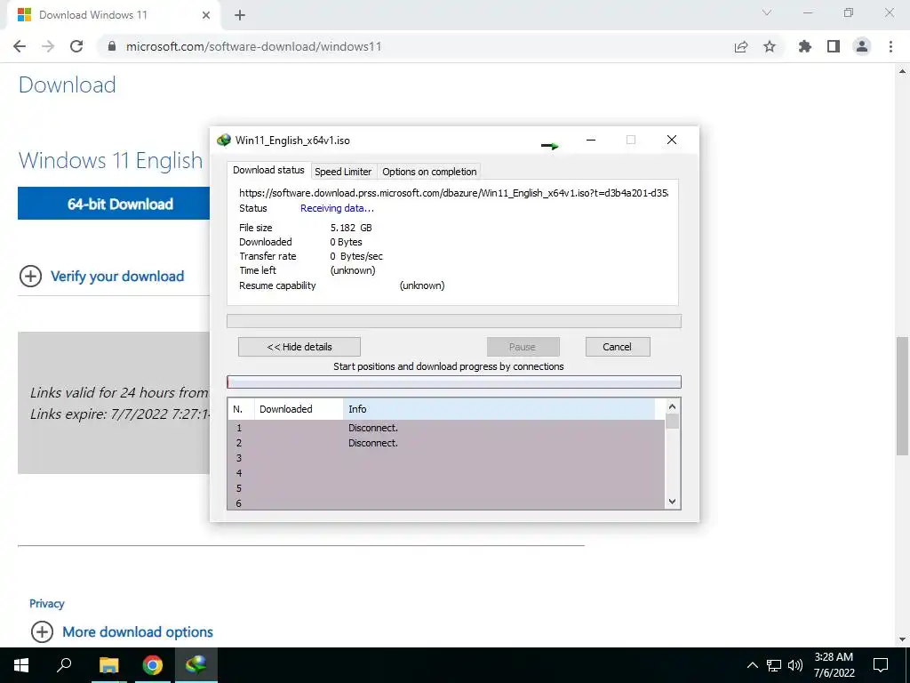Open the volume tray icon
The image size is (910, 683).
coord(795,665)
